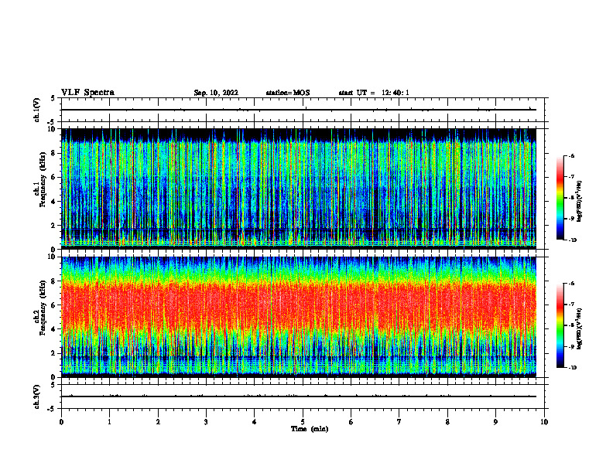
Task: Click inside the ch.2 red-band spectrogram panel
Action: point(299,317)
